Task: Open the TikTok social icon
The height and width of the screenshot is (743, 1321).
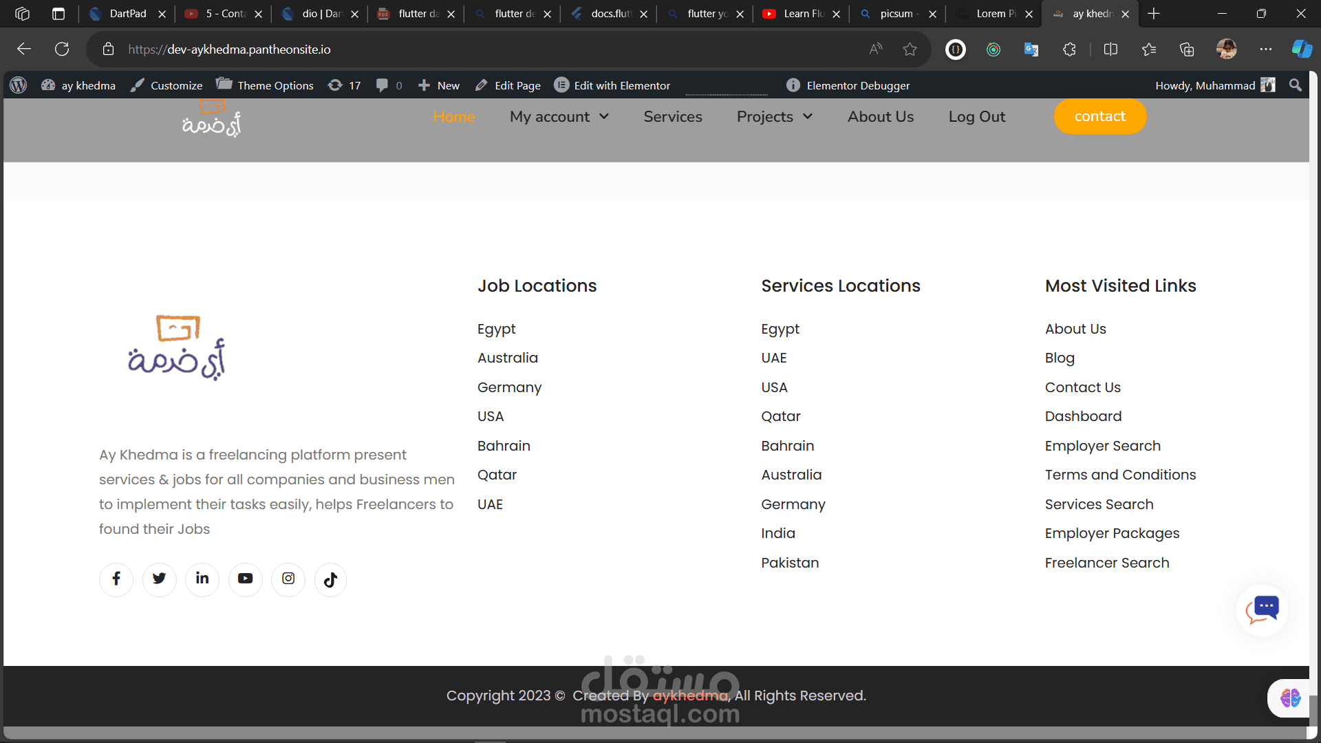Action: [x=330, y=580]
